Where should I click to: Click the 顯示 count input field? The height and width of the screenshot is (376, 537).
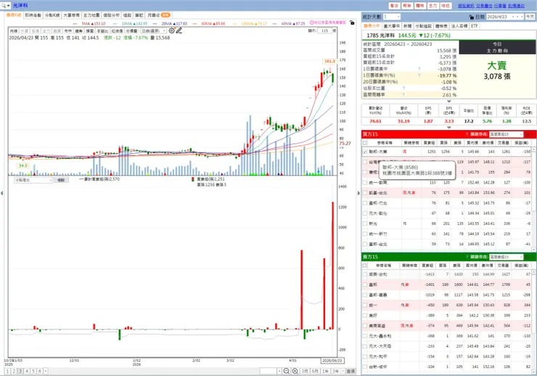[324, 30]
